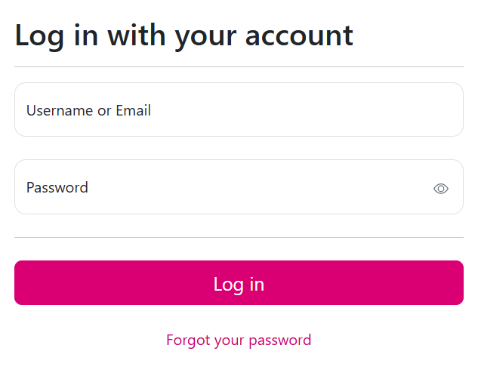Open the Forgot your password link
Screen dimensions: 478x382
pyautogui.click(x=239, y=340)
